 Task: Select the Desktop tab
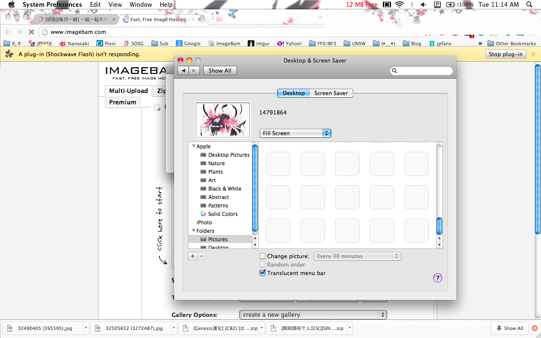pos(294,93)
